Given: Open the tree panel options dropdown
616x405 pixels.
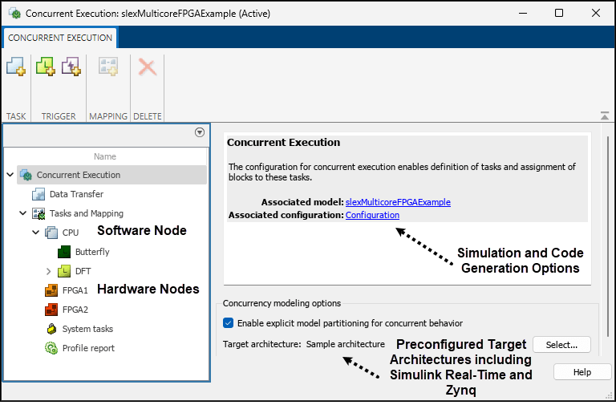Looking at the screenshot, I should click(200, 133).
